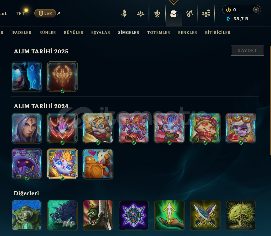Select the Poro with gold coin icon
Screen dimensions: 271x236
tap(98, 164)
